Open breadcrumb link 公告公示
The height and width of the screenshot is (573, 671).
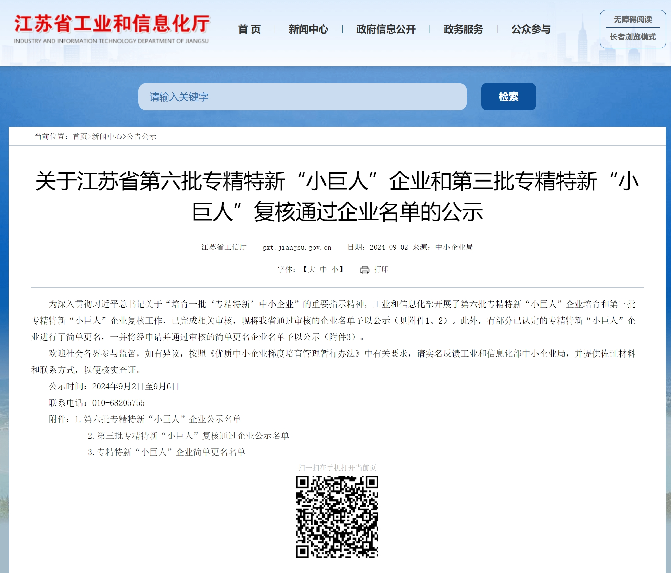[x=142, y=136]
